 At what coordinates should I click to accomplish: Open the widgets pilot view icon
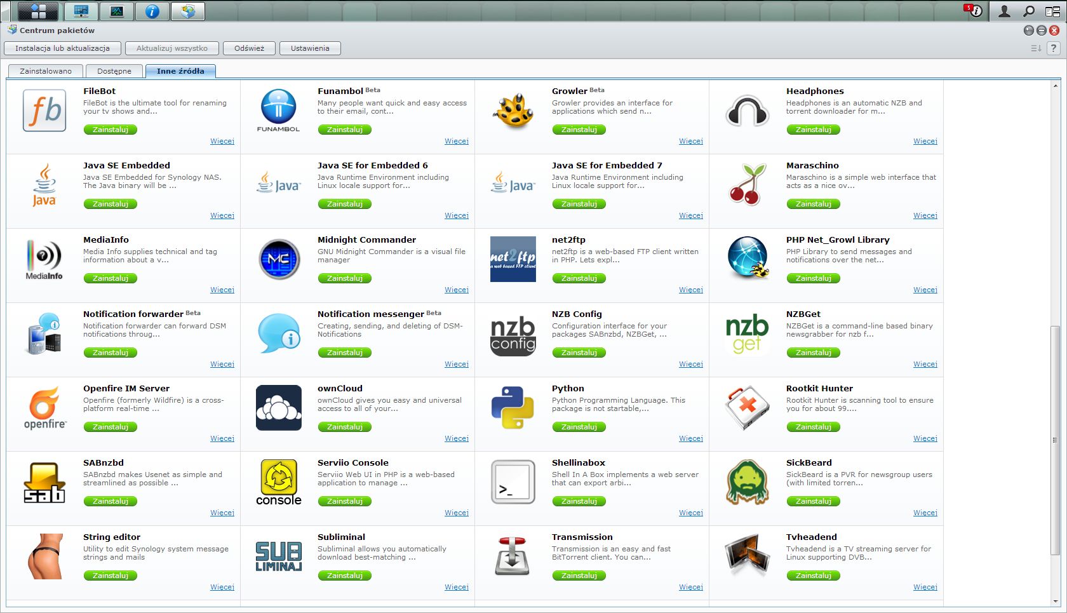click(1053, 11)
